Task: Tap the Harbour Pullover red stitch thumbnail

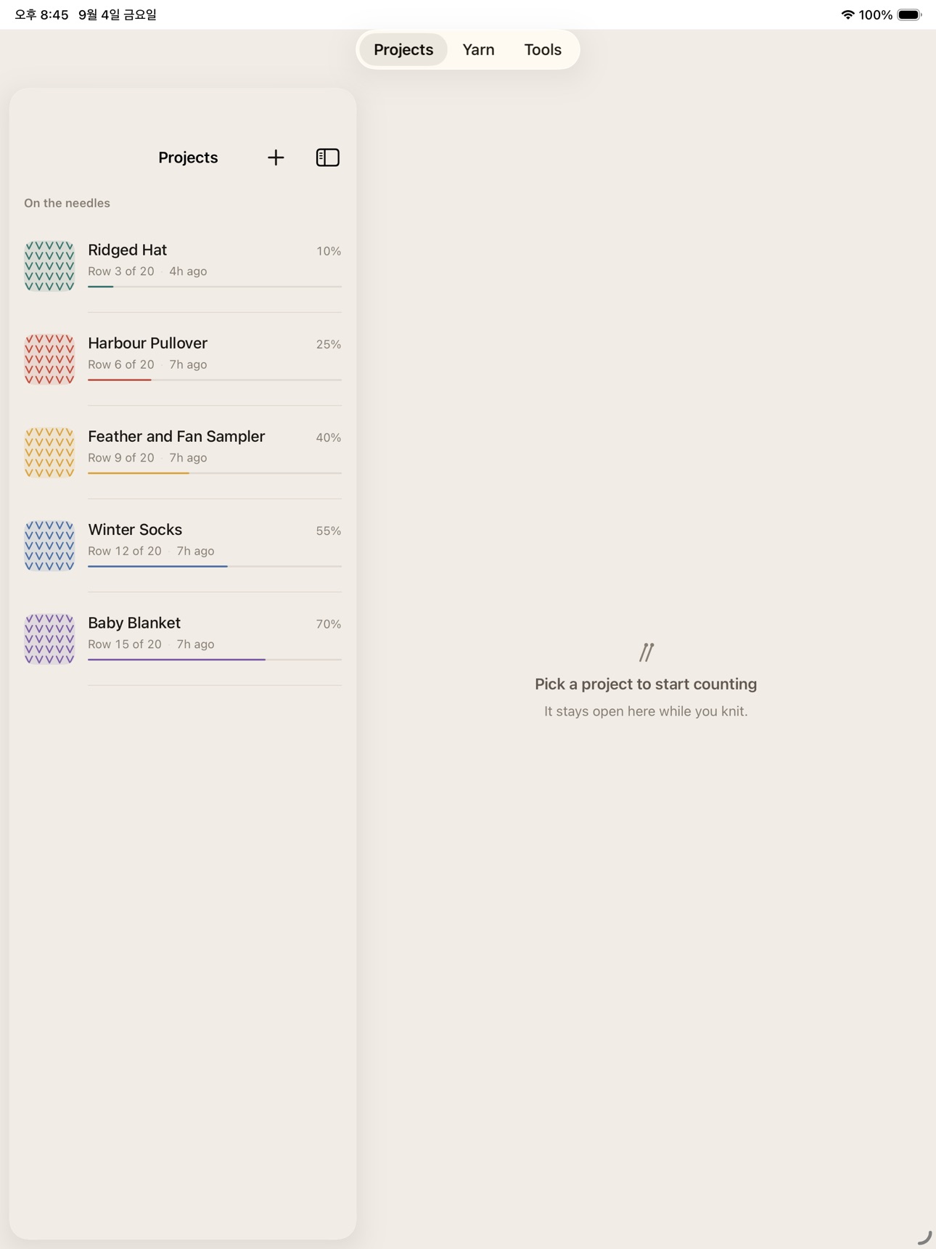Action: point(49,359)
